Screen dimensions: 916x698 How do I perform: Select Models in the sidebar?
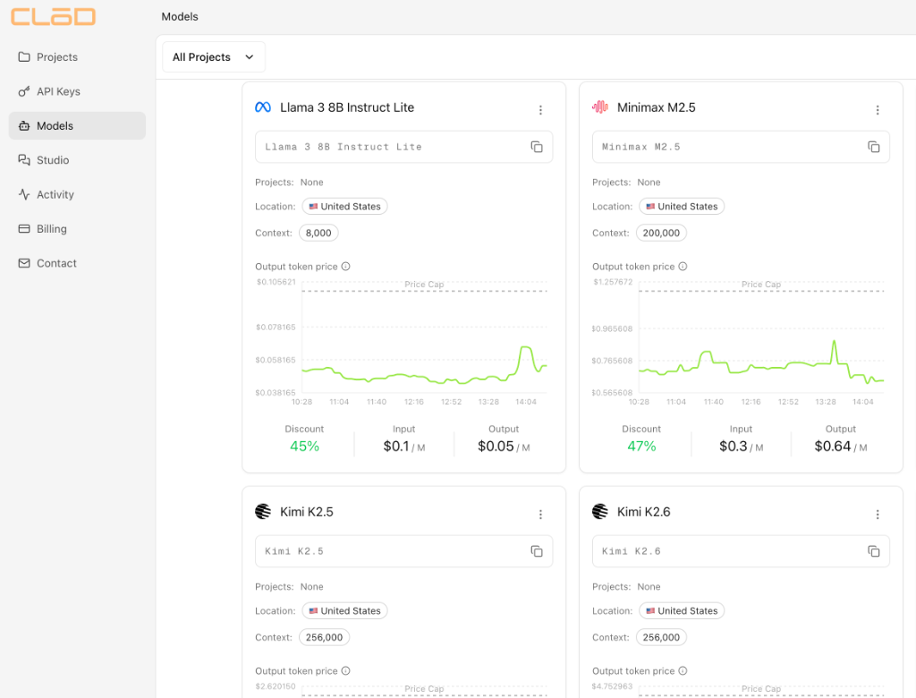[77, 125]
